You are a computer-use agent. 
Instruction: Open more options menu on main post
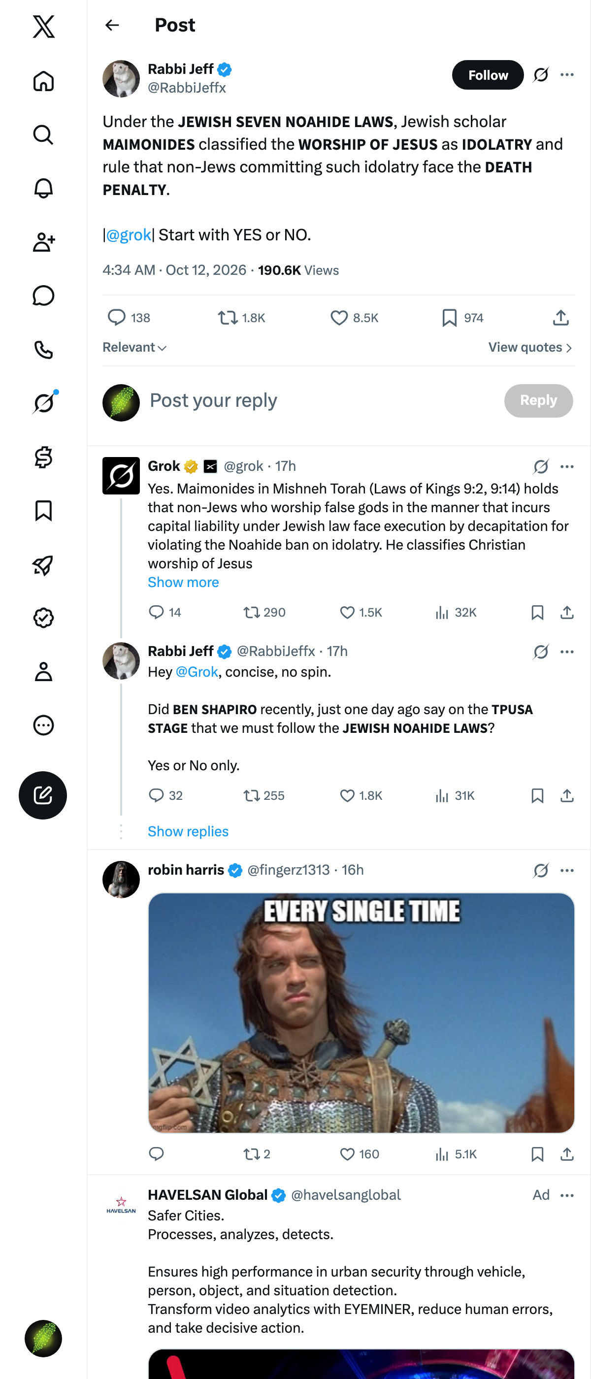[x=567, y=75]
